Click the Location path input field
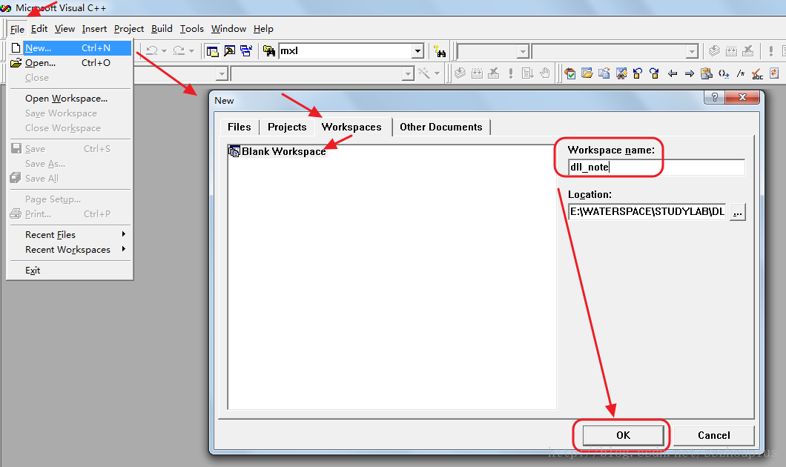786x467 pixels. point(647,211)
